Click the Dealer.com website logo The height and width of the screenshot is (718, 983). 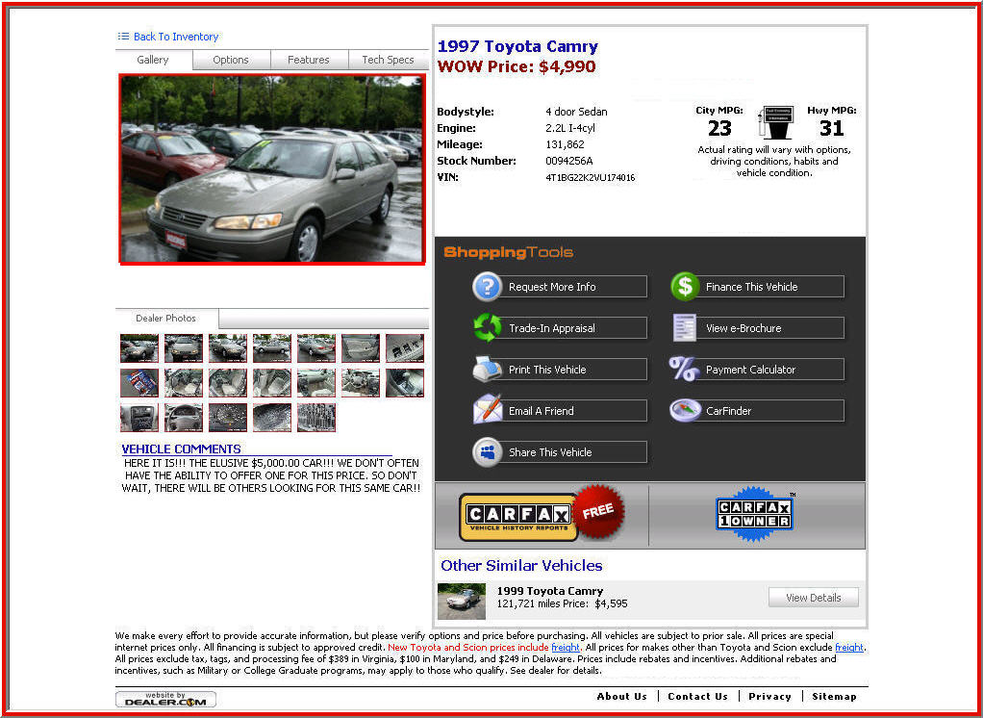point(166,699)
